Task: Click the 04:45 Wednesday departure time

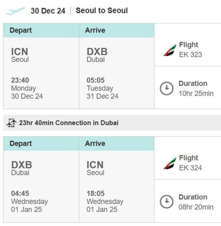Action: (x=30, y=201)
